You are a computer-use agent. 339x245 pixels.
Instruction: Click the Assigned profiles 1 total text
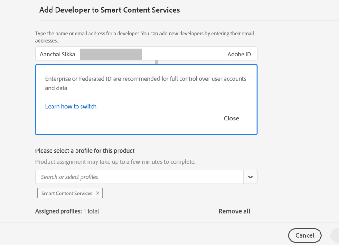(x=67, y=211)
